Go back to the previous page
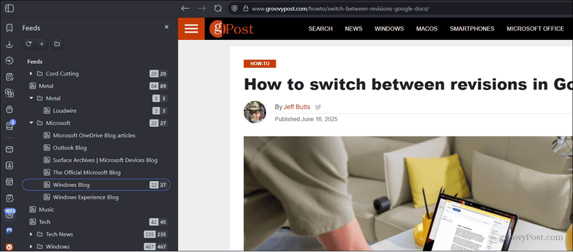The width and height of the screenshot is (573, 252). click(x=185, y=8)
